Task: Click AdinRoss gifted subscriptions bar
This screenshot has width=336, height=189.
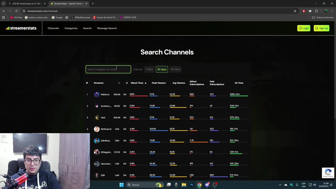Action: [x=199, y=142]
